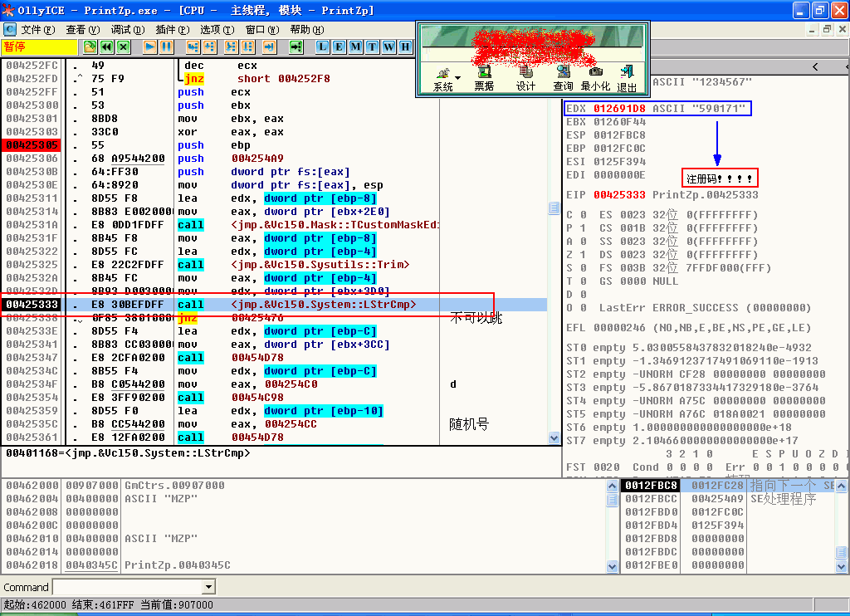Click the EIP register value 00425333

coord(619,194)
